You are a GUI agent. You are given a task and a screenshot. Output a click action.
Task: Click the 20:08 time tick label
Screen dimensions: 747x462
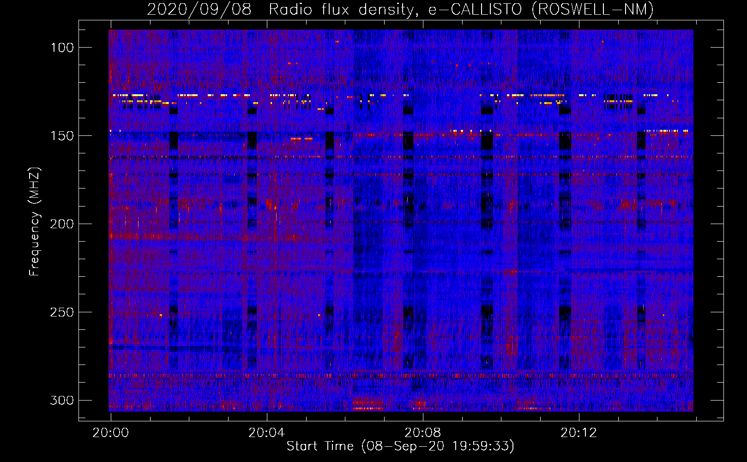tap(423, 433)
